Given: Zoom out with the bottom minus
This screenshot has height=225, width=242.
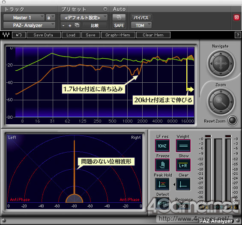Looking at the screenshot, I should tap(221, 111).
